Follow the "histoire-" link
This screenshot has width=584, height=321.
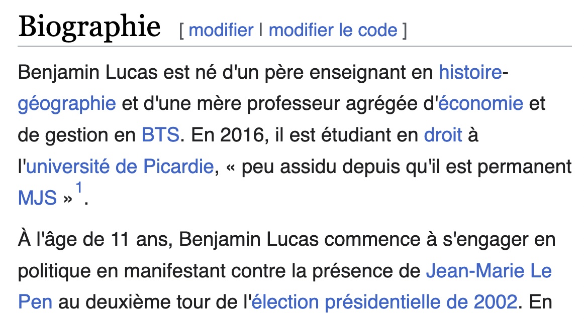coord(473,72)
